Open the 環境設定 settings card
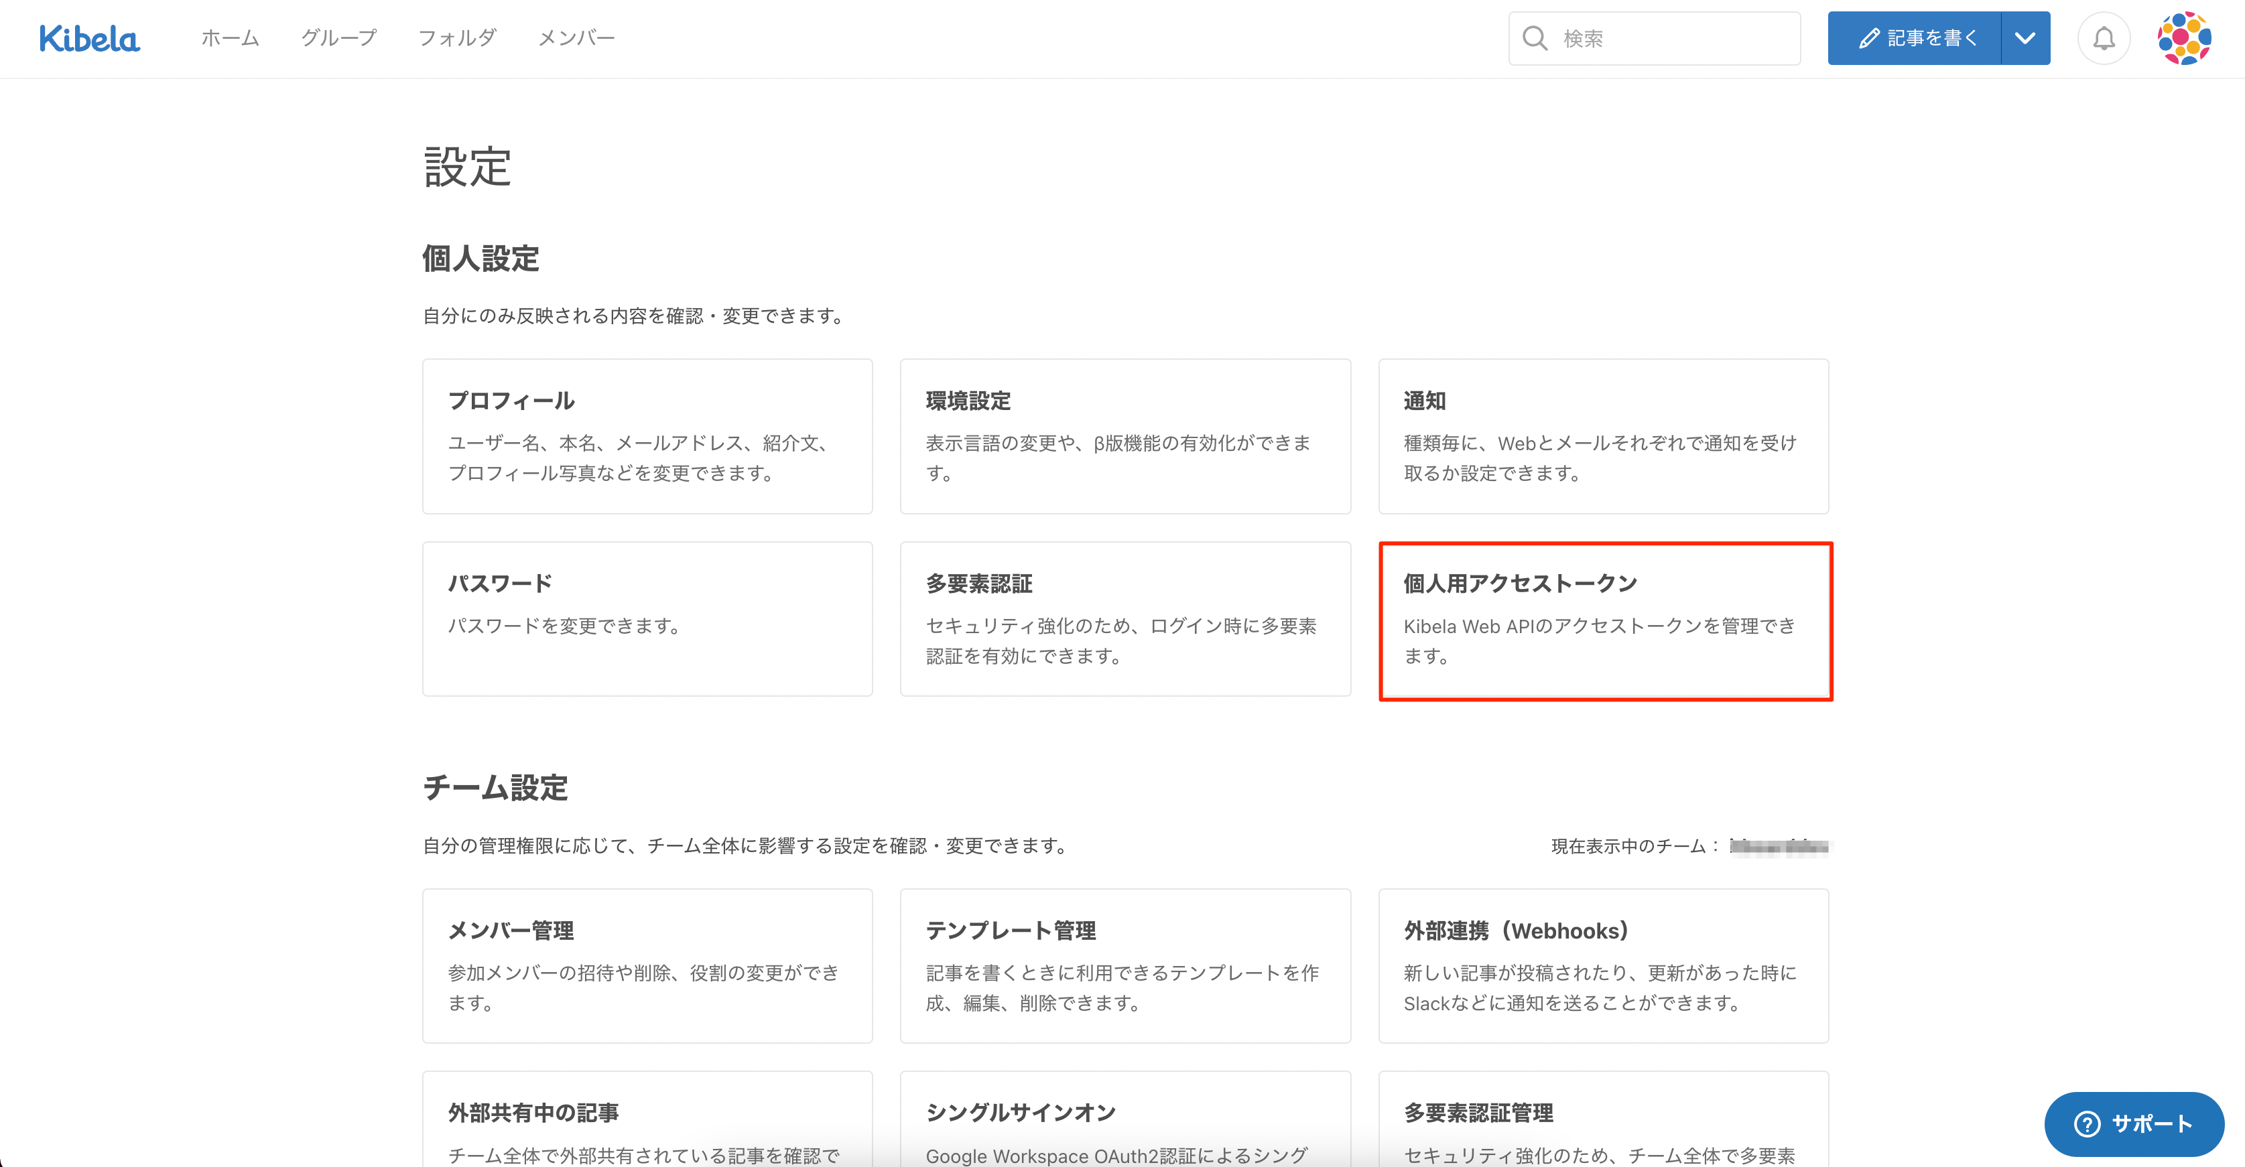2245x1167 pixels. (x=1125, y=436)
